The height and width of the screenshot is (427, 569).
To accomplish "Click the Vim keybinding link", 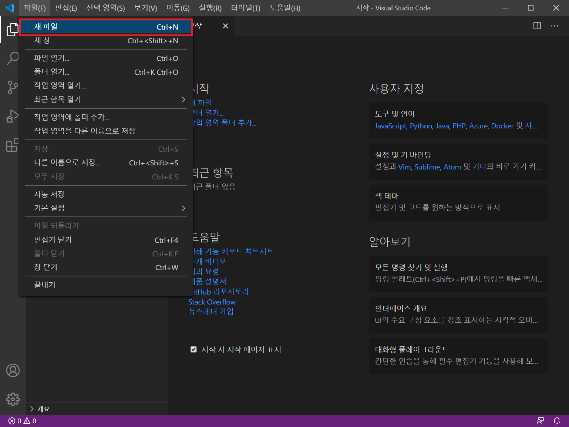I will tap(404, 167).
